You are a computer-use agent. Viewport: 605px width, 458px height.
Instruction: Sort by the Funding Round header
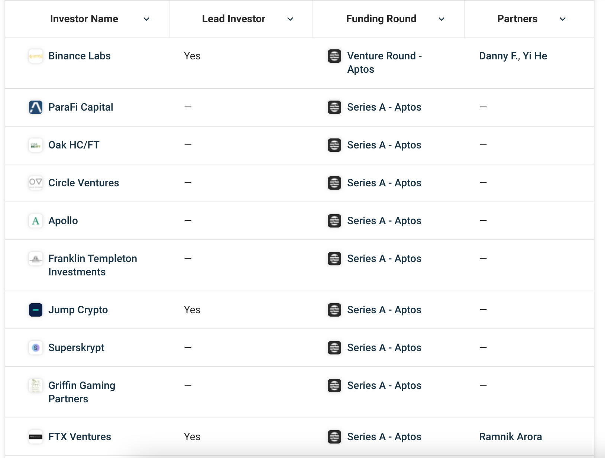(381, 19)
